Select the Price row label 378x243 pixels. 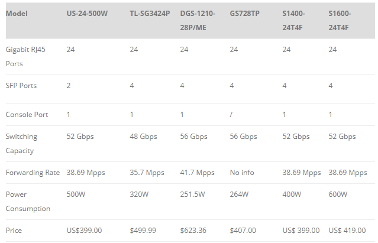click(x=14, y=231)
